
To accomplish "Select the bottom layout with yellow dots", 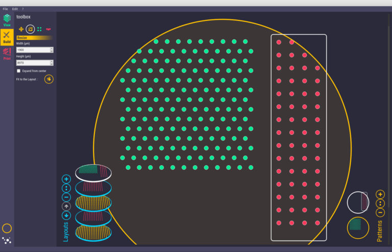I will (x=93, y=233).
